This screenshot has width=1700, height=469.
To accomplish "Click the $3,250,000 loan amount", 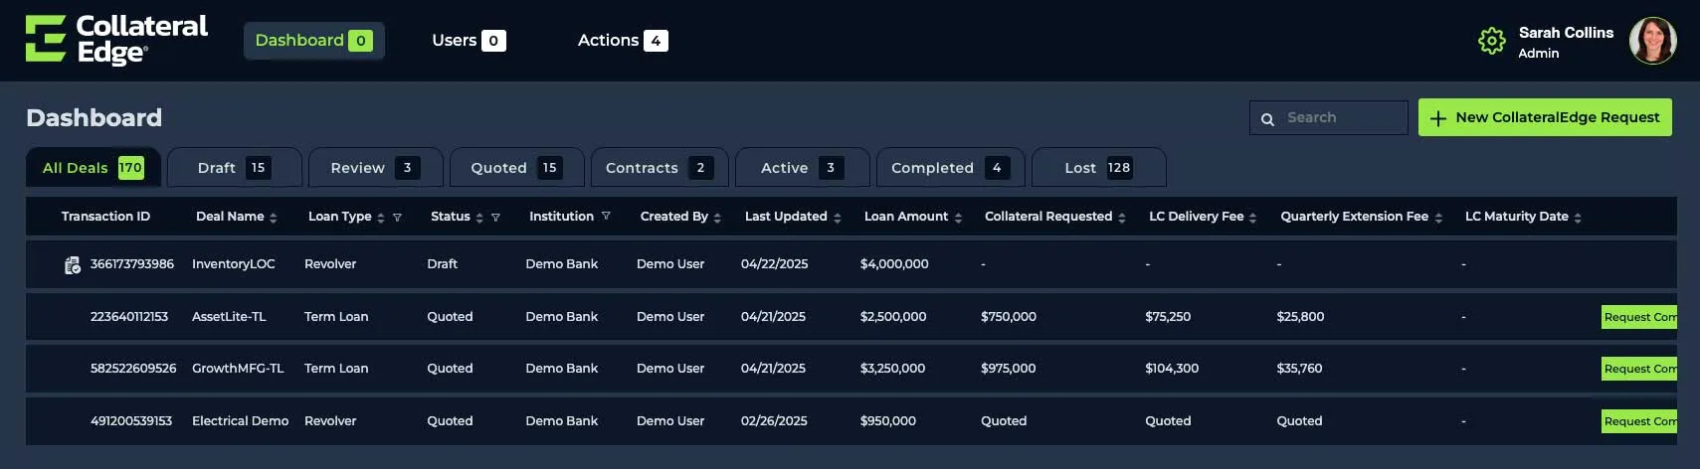I will coord(892,369).
